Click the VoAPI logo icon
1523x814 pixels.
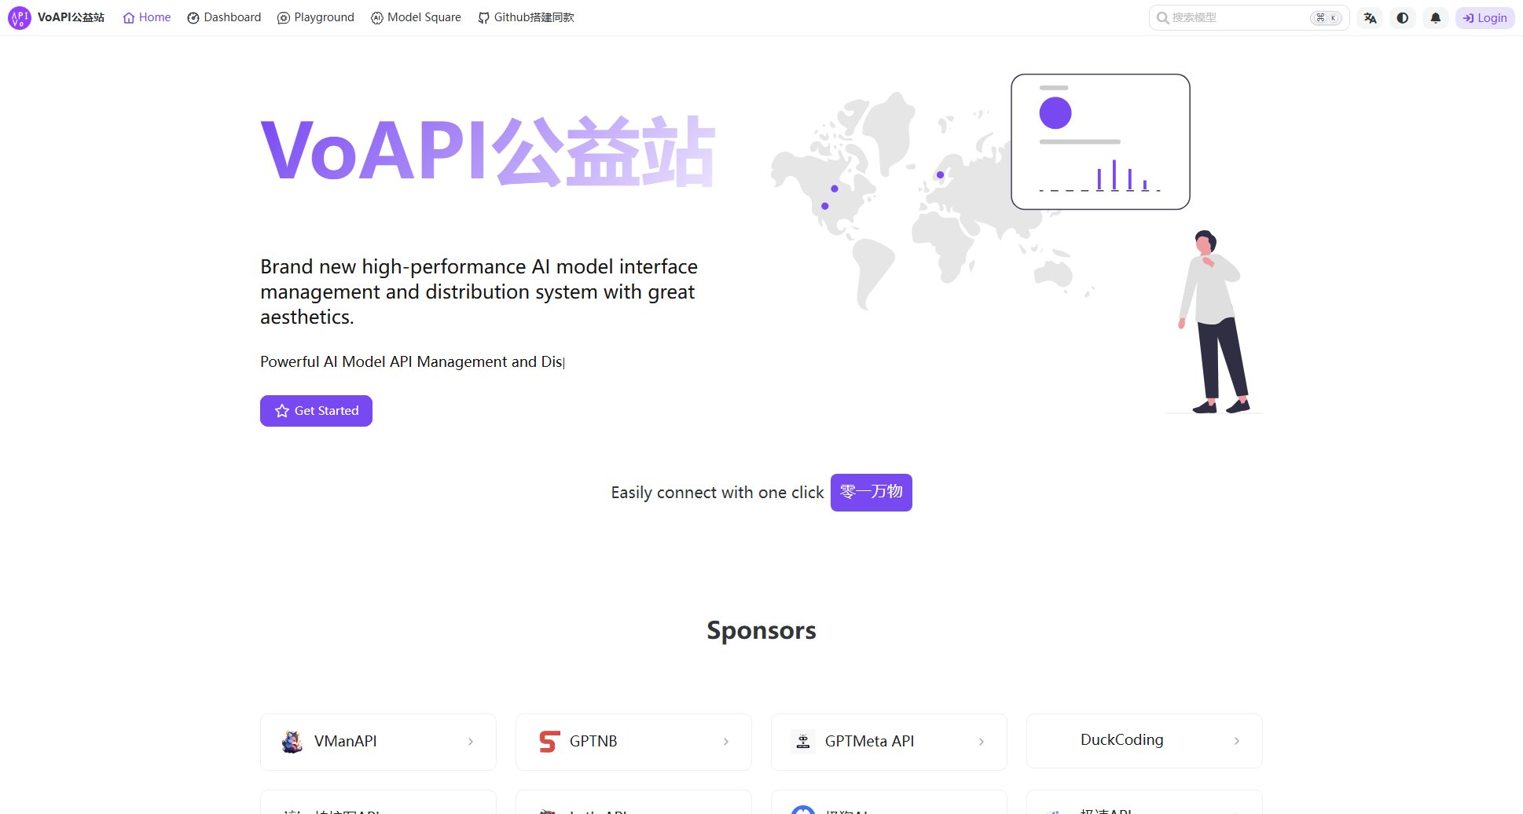pyautogui.click(x=19, y=17)
